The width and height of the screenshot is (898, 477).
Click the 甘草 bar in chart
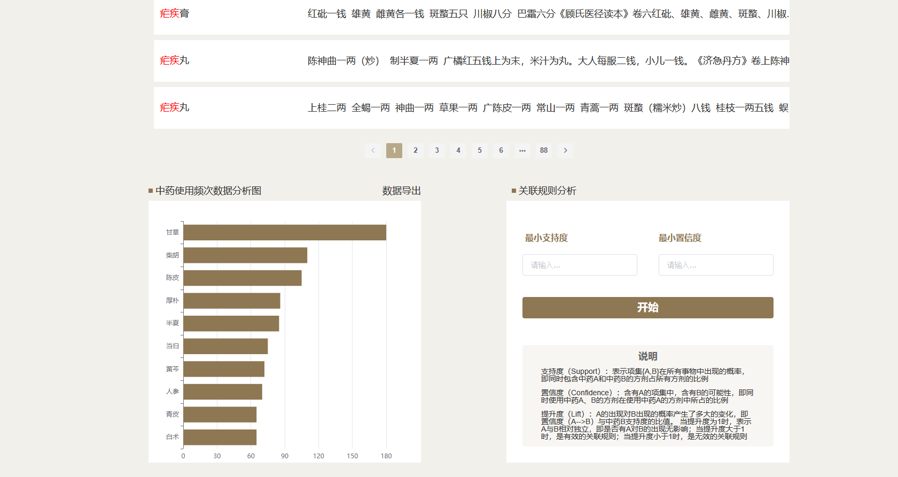[284, 232]
